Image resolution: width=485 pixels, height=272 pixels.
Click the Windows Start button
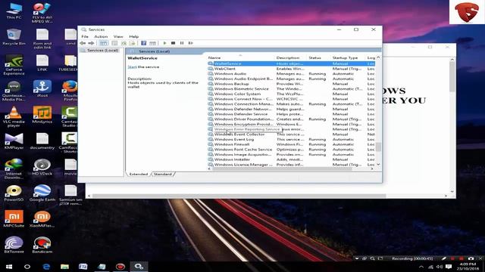tap(8, 267)
